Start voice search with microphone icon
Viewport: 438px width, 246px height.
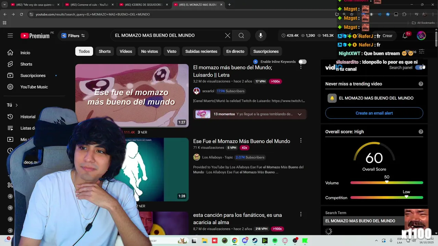(x=261, y=36)
